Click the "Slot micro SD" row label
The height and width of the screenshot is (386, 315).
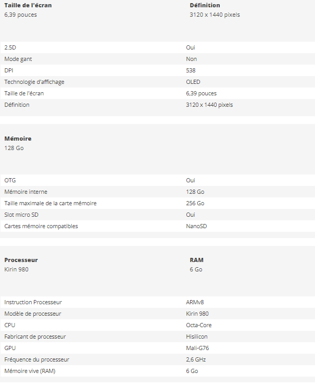[22, 215]
